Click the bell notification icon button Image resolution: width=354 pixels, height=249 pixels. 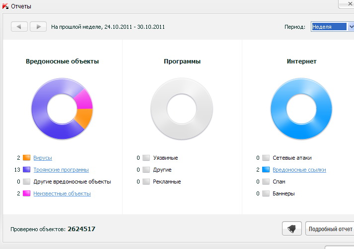pos(291,229)
